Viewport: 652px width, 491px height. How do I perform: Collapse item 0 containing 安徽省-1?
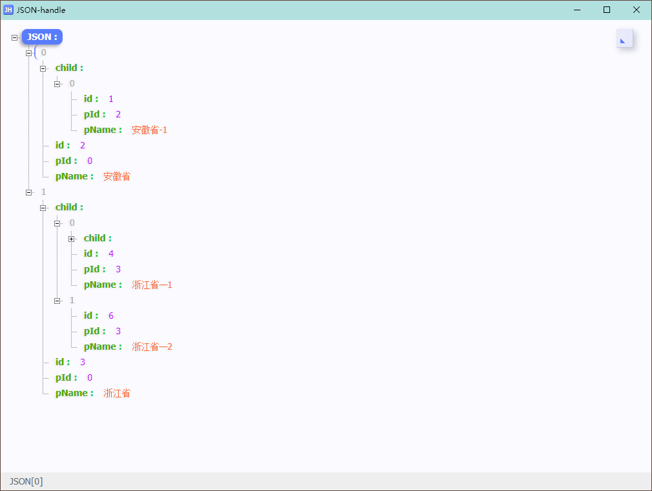[57, 84]
